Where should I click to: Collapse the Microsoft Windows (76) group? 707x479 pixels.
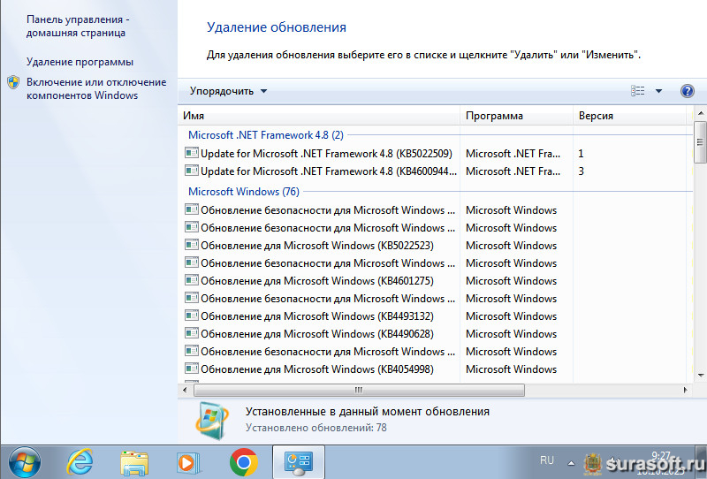click(x=244, y=192)
